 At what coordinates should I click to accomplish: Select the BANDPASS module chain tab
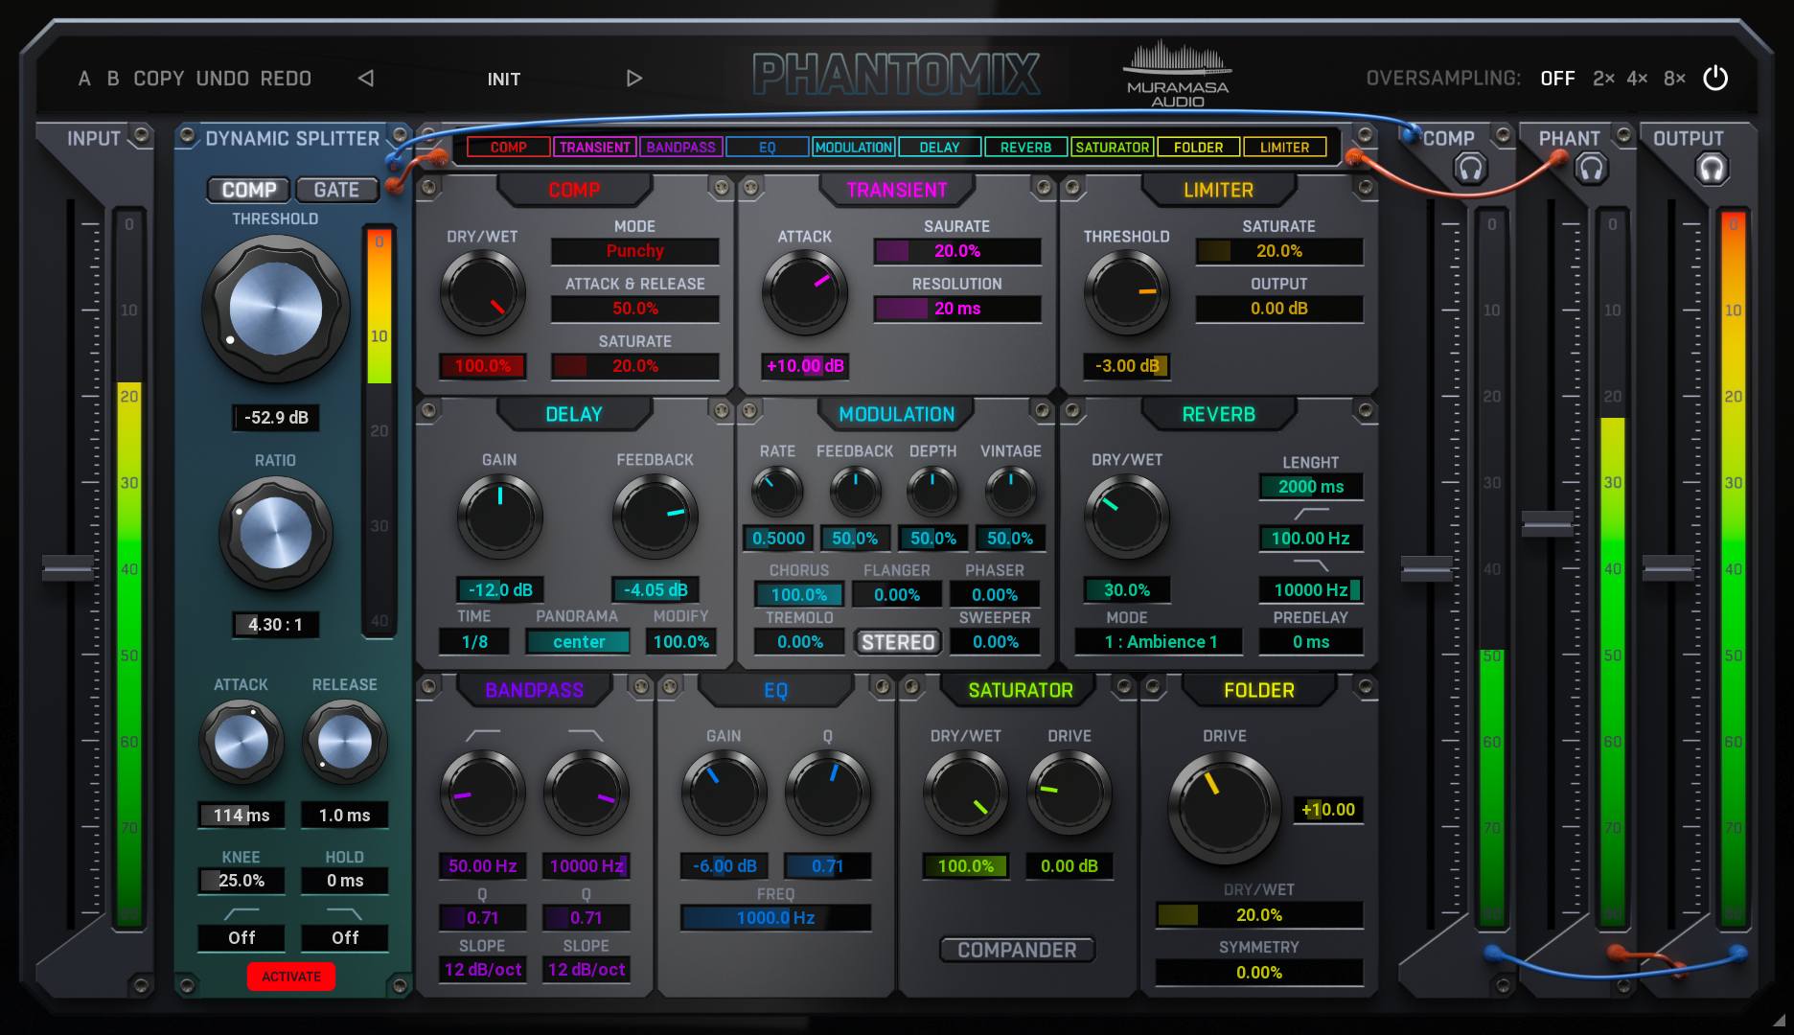(681, 148)
